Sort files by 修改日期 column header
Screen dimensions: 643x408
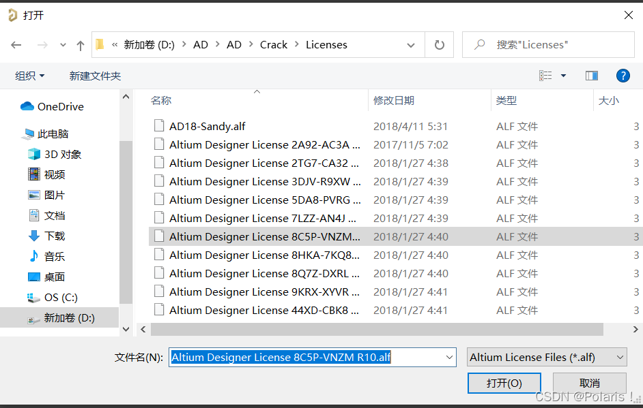(x=394, y=100)
